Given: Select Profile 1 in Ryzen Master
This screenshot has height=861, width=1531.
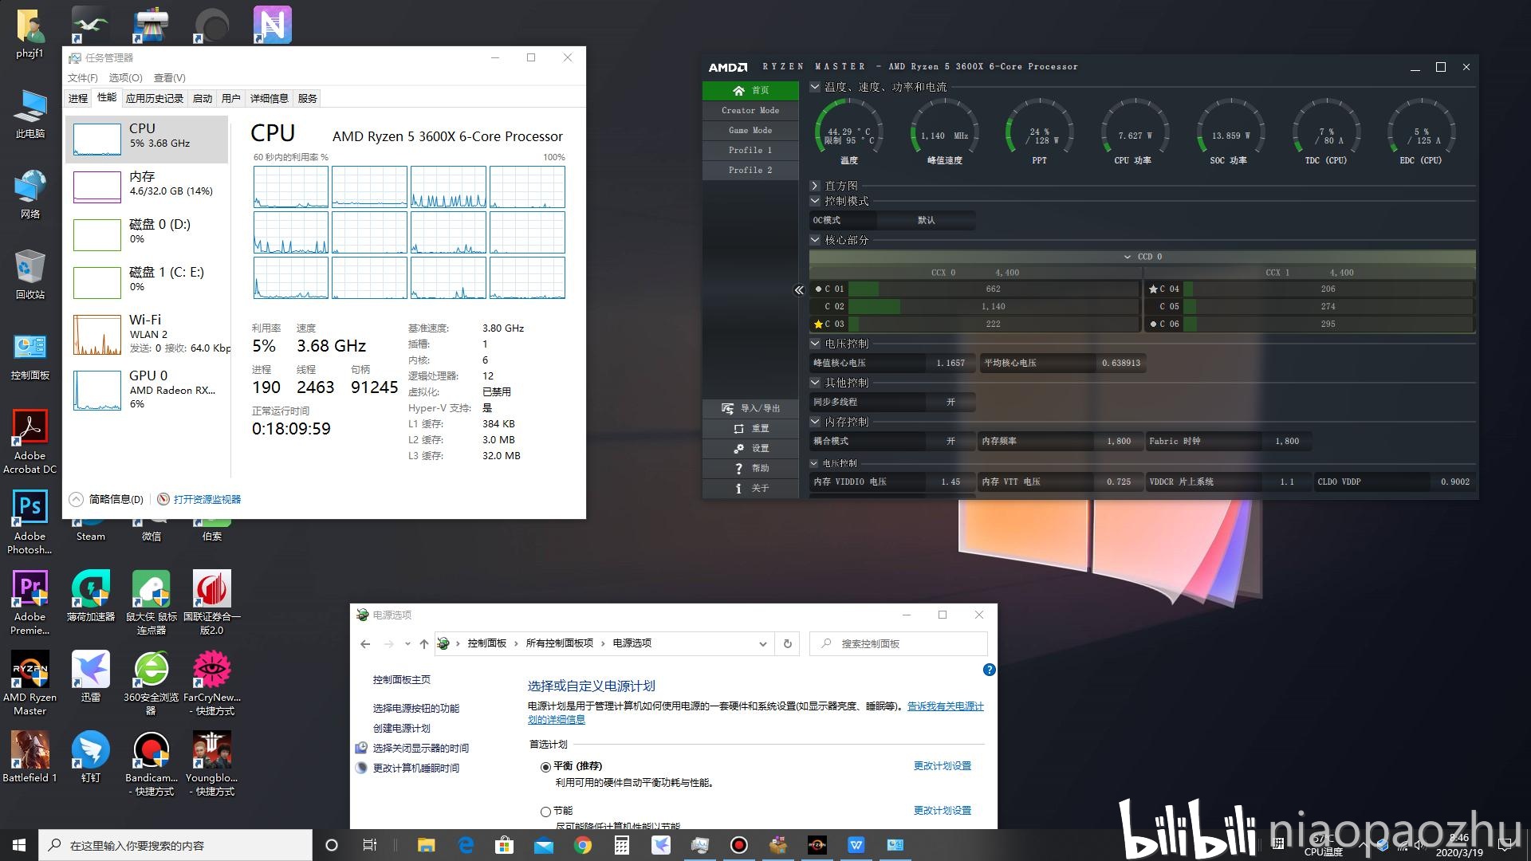Looking at the screenshot, I should tap(750, 151).
